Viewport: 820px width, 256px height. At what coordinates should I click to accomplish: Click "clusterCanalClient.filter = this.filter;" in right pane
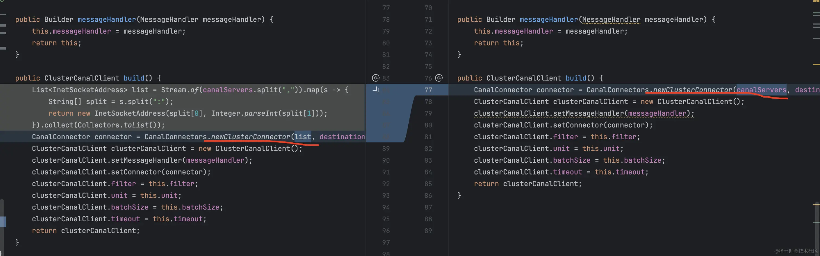point(557,137)
